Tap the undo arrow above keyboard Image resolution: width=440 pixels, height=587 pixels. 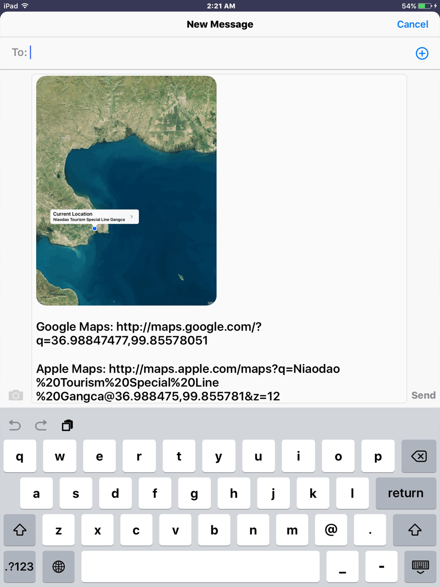pyautogui.click(x=15, y=426)
